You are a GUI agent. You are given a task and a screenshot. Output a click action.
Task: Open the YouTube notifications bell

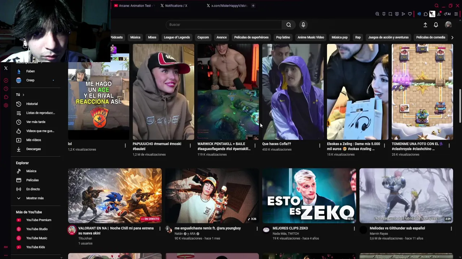[x=436, y=25]
